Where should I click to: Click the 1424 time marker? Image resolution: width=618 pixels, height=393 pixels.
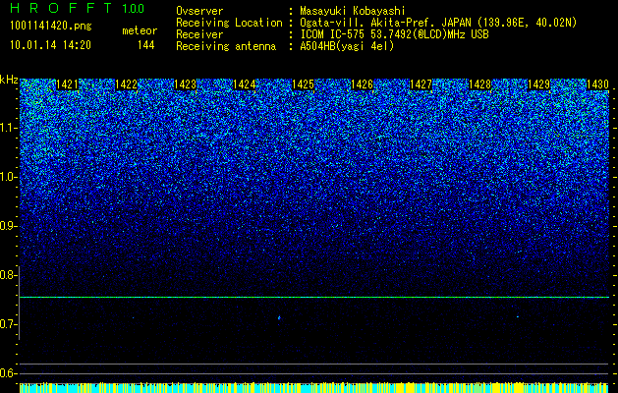[x=244, y=84]
